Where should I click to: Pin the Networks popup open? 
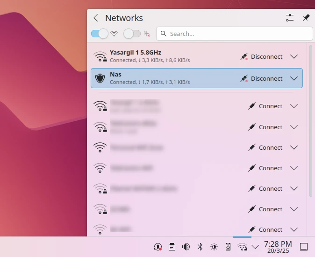306,18
